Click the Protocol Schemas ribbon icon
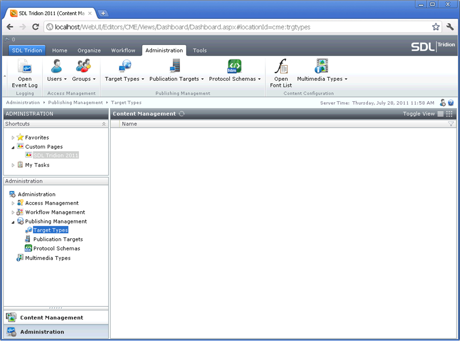Screen dimensions: 460x341 pos(234,66)
